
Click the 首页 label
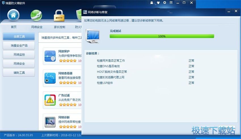pos(14,27)
